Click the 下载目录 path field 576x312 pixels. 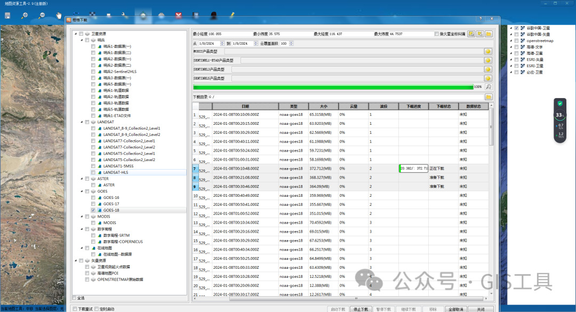[x=346, y=97]
